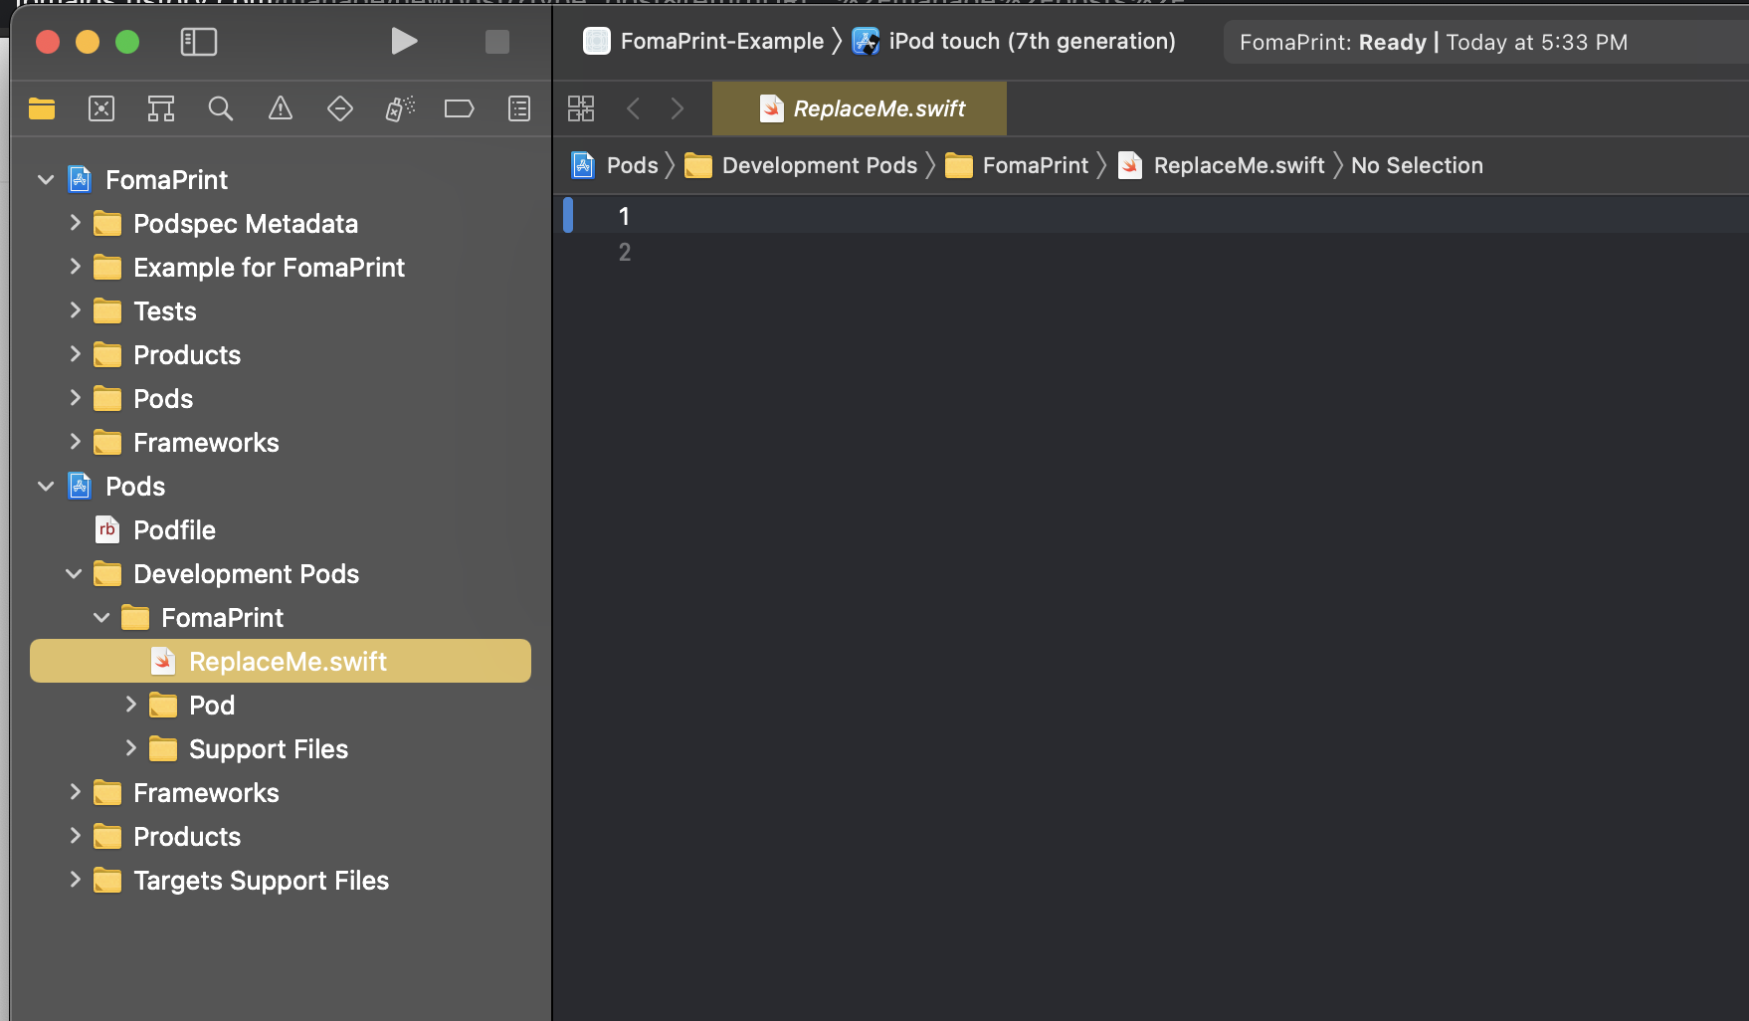Open the Find navigator magnifier
This screenshot has height=1021, width=1749.
[221, 108]
